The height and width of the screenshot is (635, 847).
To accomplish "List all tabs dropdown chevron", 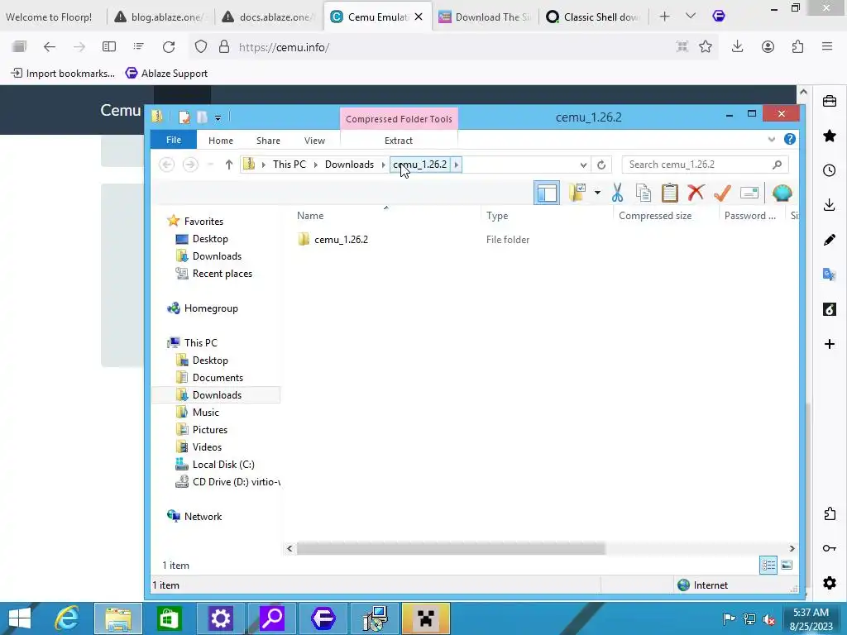I will [691, 17].
